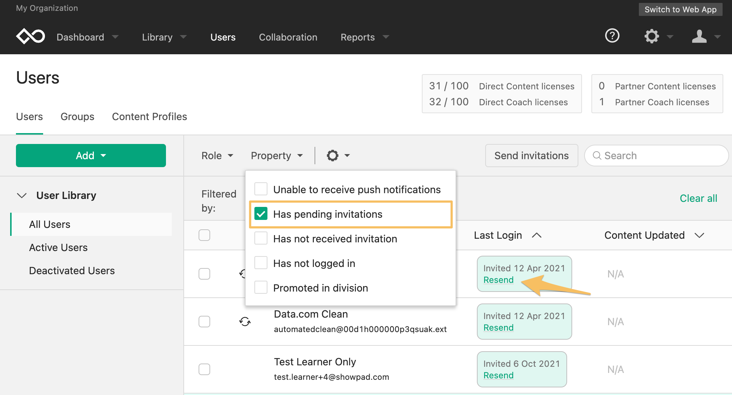Click Switch to Web App button

pos(680,9)
